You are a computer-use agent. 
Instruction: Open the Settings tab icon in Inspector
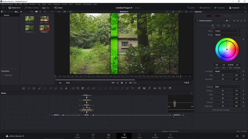228,26
